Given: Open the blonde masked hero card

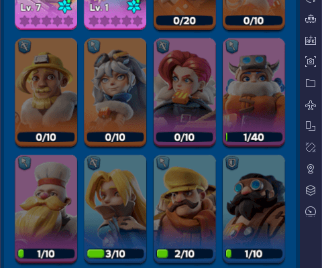Looking at the screenshot, I should (115, 209).
